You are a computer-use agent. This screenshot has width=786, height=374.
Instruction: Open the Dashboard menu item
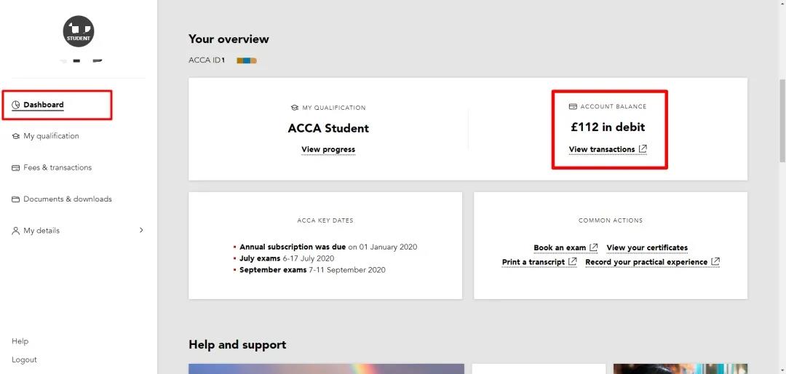[44, 105]
